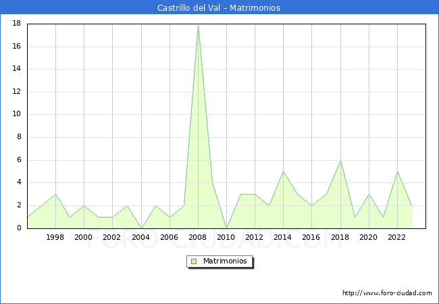Select the 2000 x-axis label
This screenshot has height=304, width=439.
[x=84, y=237]
